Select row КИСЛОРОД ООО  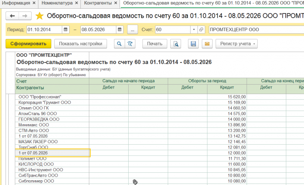click(x=36, y=164)
